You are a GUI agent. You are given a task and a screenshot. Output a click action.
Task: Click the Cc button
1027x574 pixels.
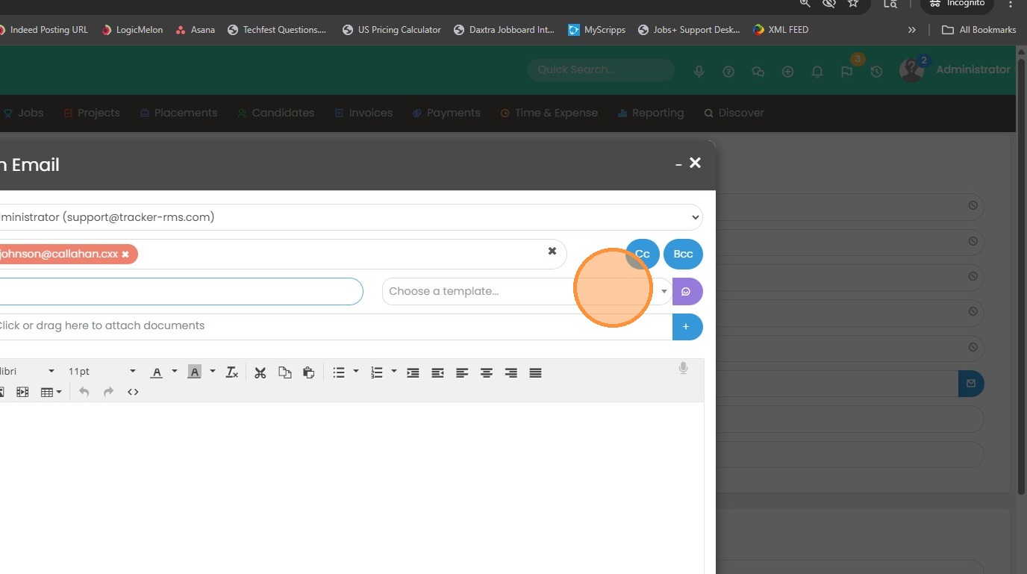pos(643,254)
